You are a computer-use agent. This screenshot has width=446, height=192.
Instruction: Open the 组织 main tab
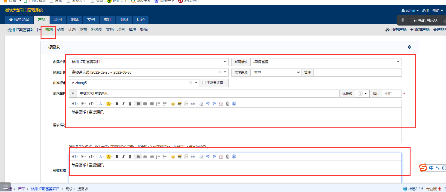tap(124, 20)
